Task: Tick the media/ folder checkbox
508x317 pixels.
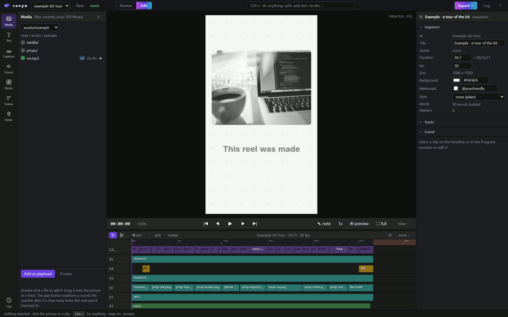Action: click(x=23, y=42)
